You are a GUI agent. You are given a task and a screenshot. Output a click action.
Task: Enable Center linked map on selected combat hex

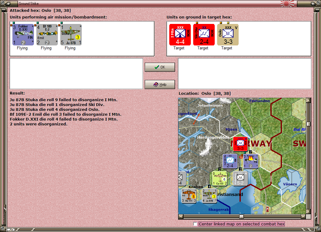pyautogui.click(x=195, y=224)
